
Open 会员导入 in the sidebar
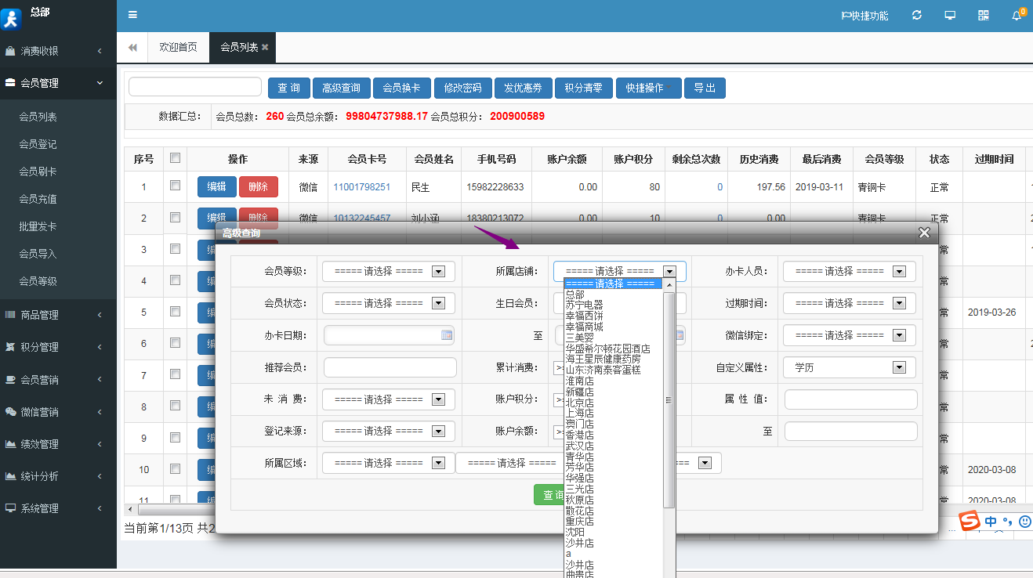point(38,254)
